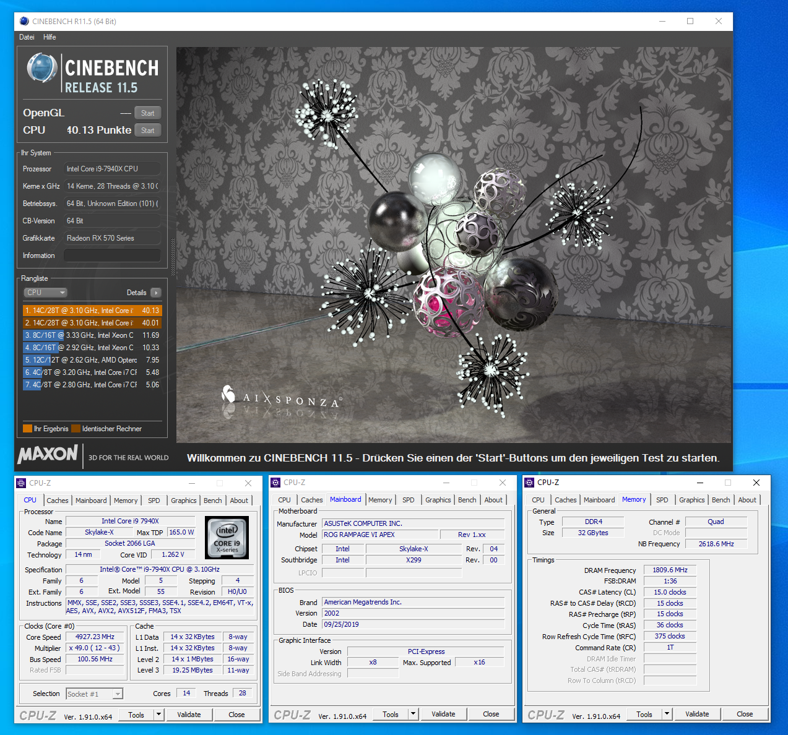The image size is (788, 735).
Task: Open Graphics tab in the left CPU-Z window
Action: coord(184,501)
